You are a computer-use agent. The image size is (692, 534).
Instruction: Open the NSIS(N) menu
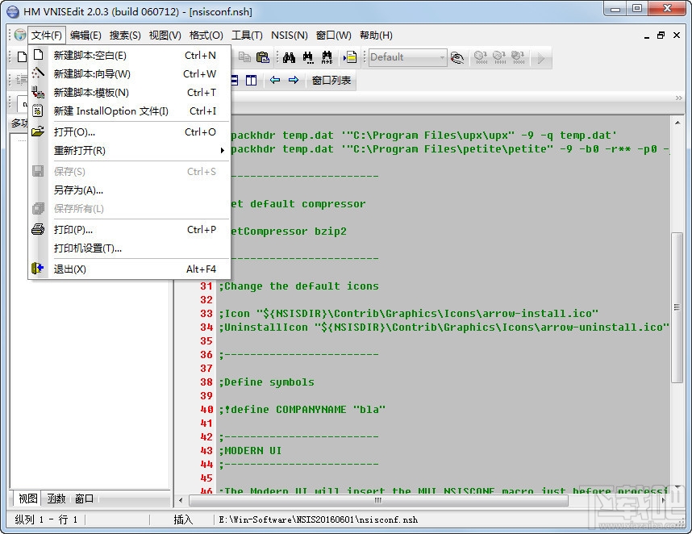pyautogui.click(x=289, y=35)
